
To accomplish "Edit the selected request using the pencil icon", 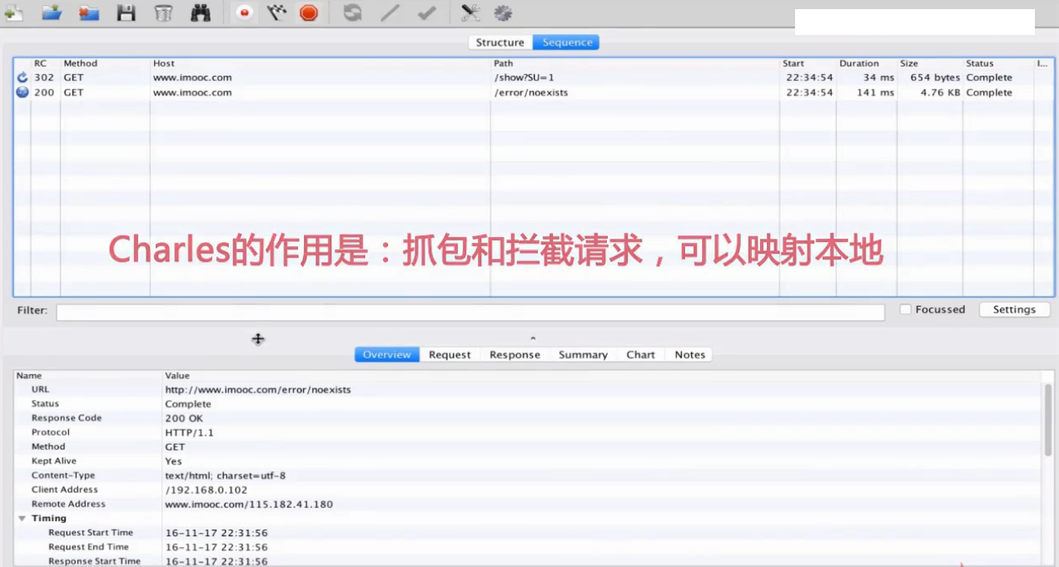I will (x=390, y=12).
